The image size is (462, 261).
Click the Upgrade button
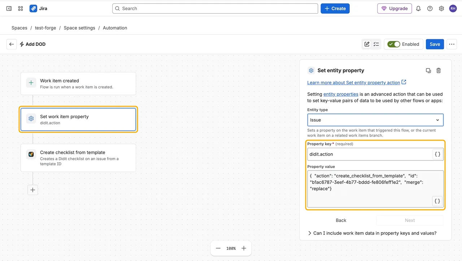pyautogui.click(x=395, y=8)
